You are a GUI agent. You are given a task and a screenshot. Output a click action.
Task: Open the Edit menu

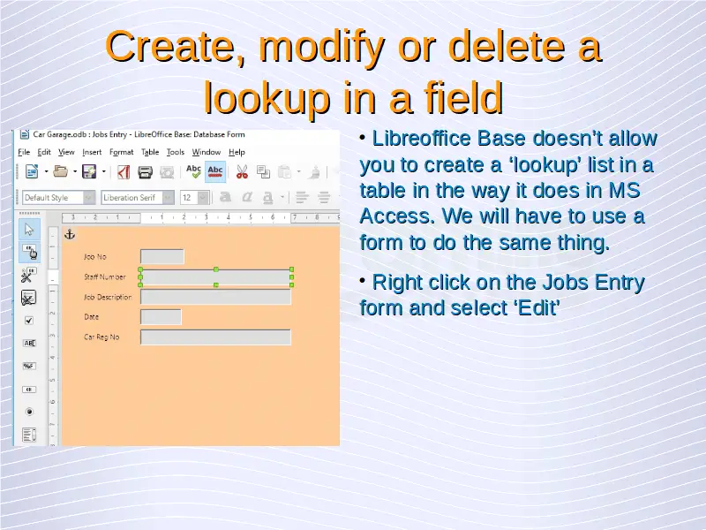click(x=43, y=152)
